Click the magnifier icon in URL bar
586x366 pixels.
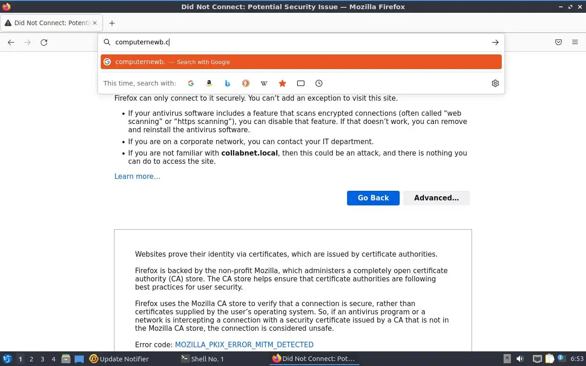tap(107, 42)
